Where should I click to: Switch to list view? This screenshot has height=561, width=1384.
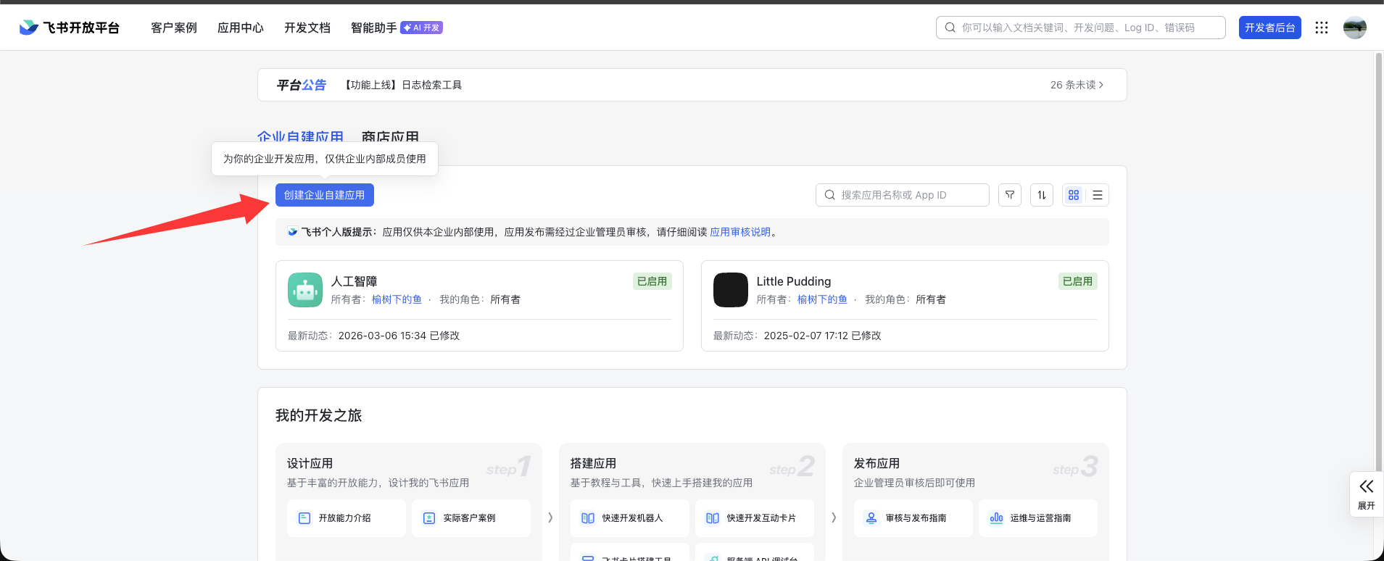pyautogui.click(x=1098, y=195)
